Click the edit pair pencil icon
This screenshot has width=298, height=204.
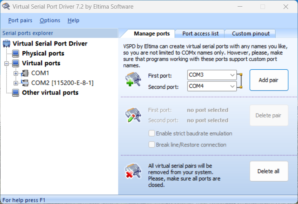(x=133, y=115)
